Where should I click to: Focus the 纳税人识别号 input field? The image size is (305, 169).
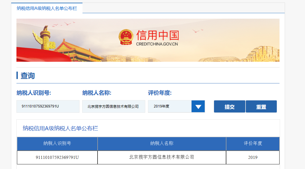point(48,106)
